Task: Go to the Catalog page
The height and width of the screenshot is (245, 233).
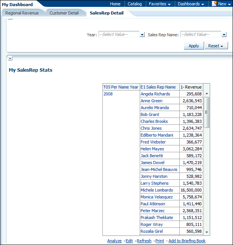Action: click(x=134, y=4)
